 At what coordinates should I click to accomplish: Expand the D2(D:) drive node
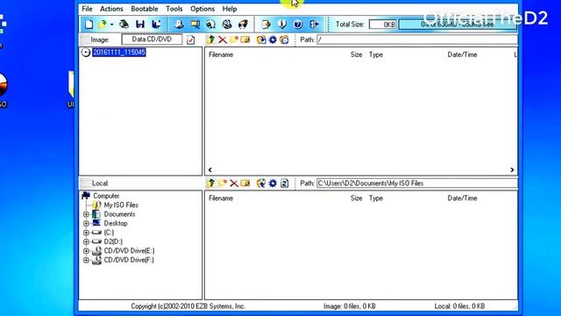pyautogui.click(x=86, y=242)
